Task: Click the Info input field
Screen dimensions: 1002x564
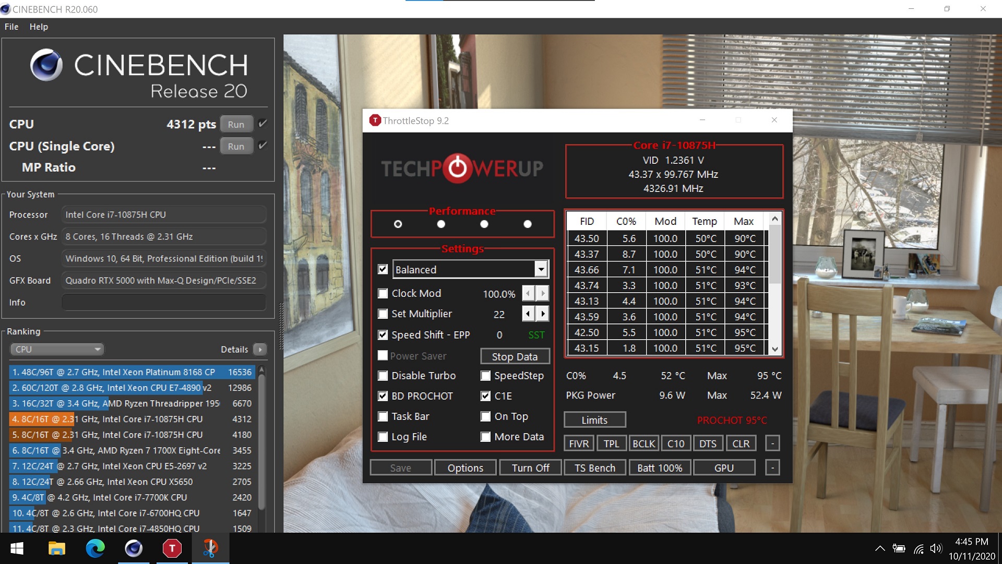Action: 164,302
